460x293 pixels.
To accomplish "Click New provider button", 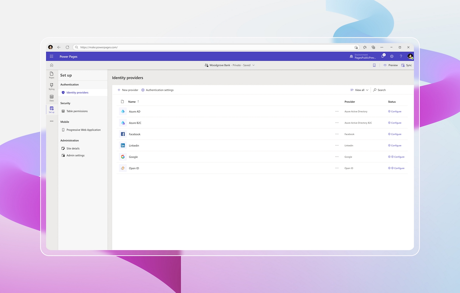I will coord(128,90).
